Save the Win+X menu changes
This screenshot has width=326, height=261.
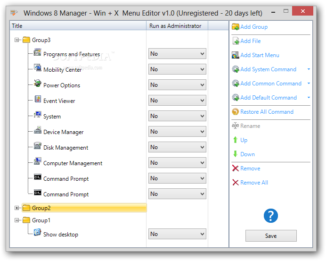(x=271, y=236)
